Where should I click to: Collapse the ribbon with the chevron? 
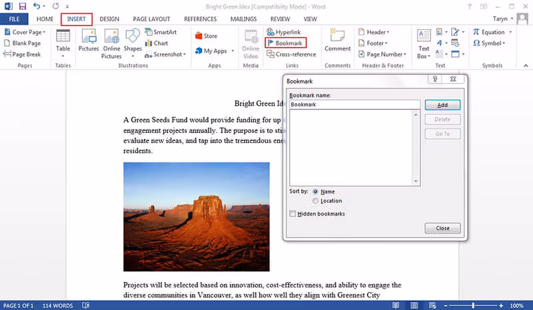526,66
